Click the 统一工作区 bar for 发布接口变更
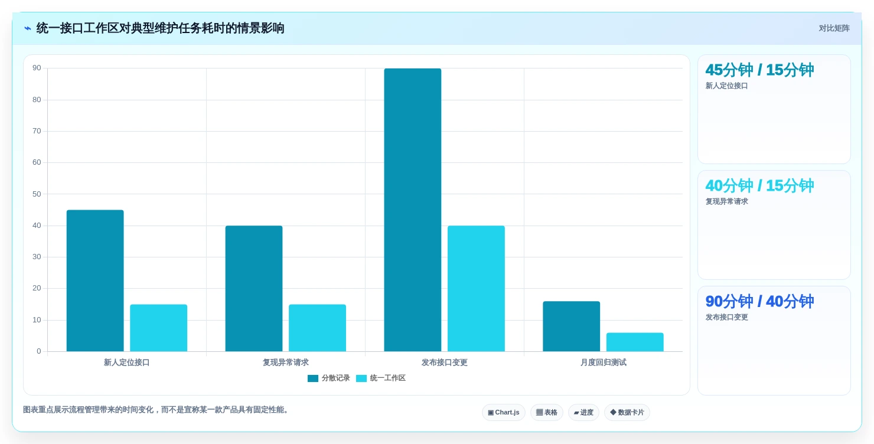The width and height of the screenshot is (874, 444). [x=476, y=289]
